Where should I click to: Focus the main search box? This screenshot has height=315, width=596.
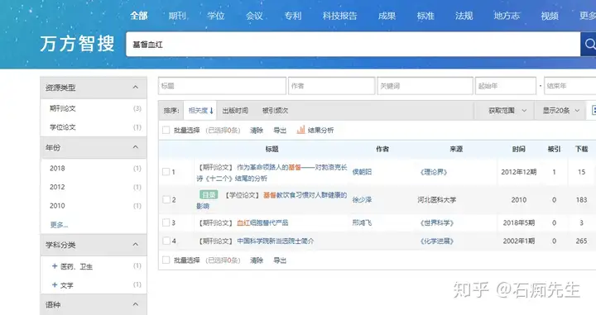353,45
